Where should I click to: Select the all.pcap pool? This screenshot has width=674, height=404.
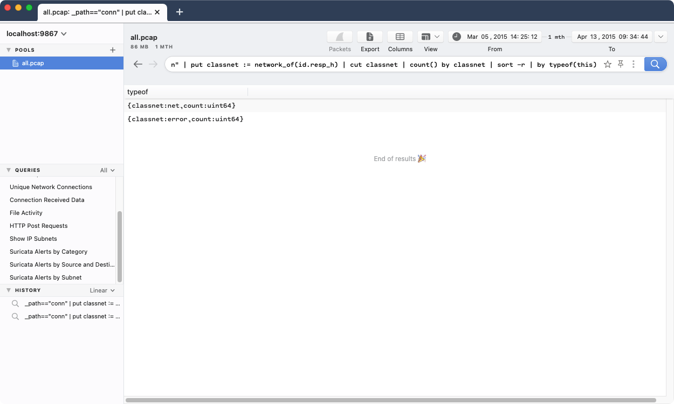(x=32, y=62)
